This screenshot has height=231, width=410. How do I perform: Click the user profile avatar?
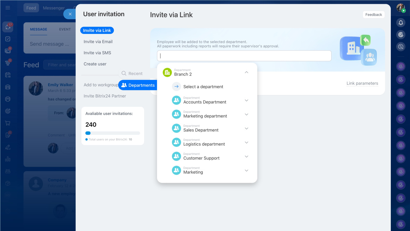tap(400, 8)
